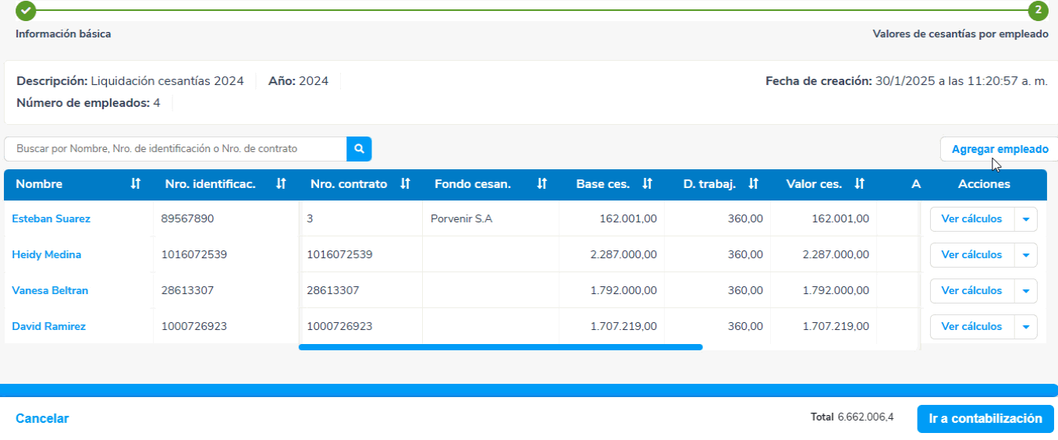Click the table horizontal scrollbar
Viewport: 1058px width, 440px height.
tap(500, 347)
